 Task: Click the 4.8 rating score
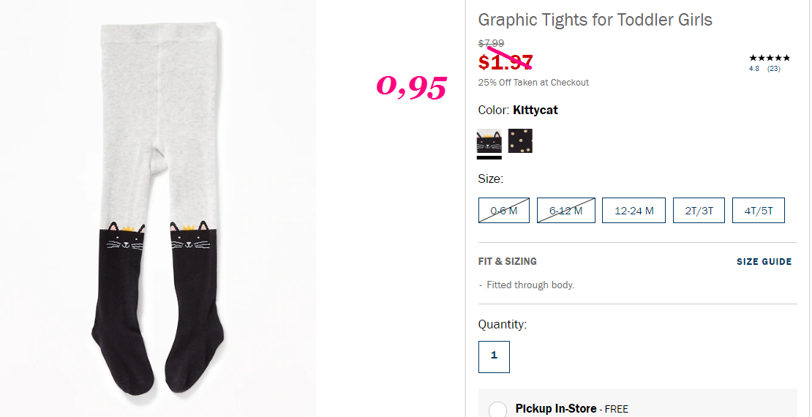click(x=754, y=68)
